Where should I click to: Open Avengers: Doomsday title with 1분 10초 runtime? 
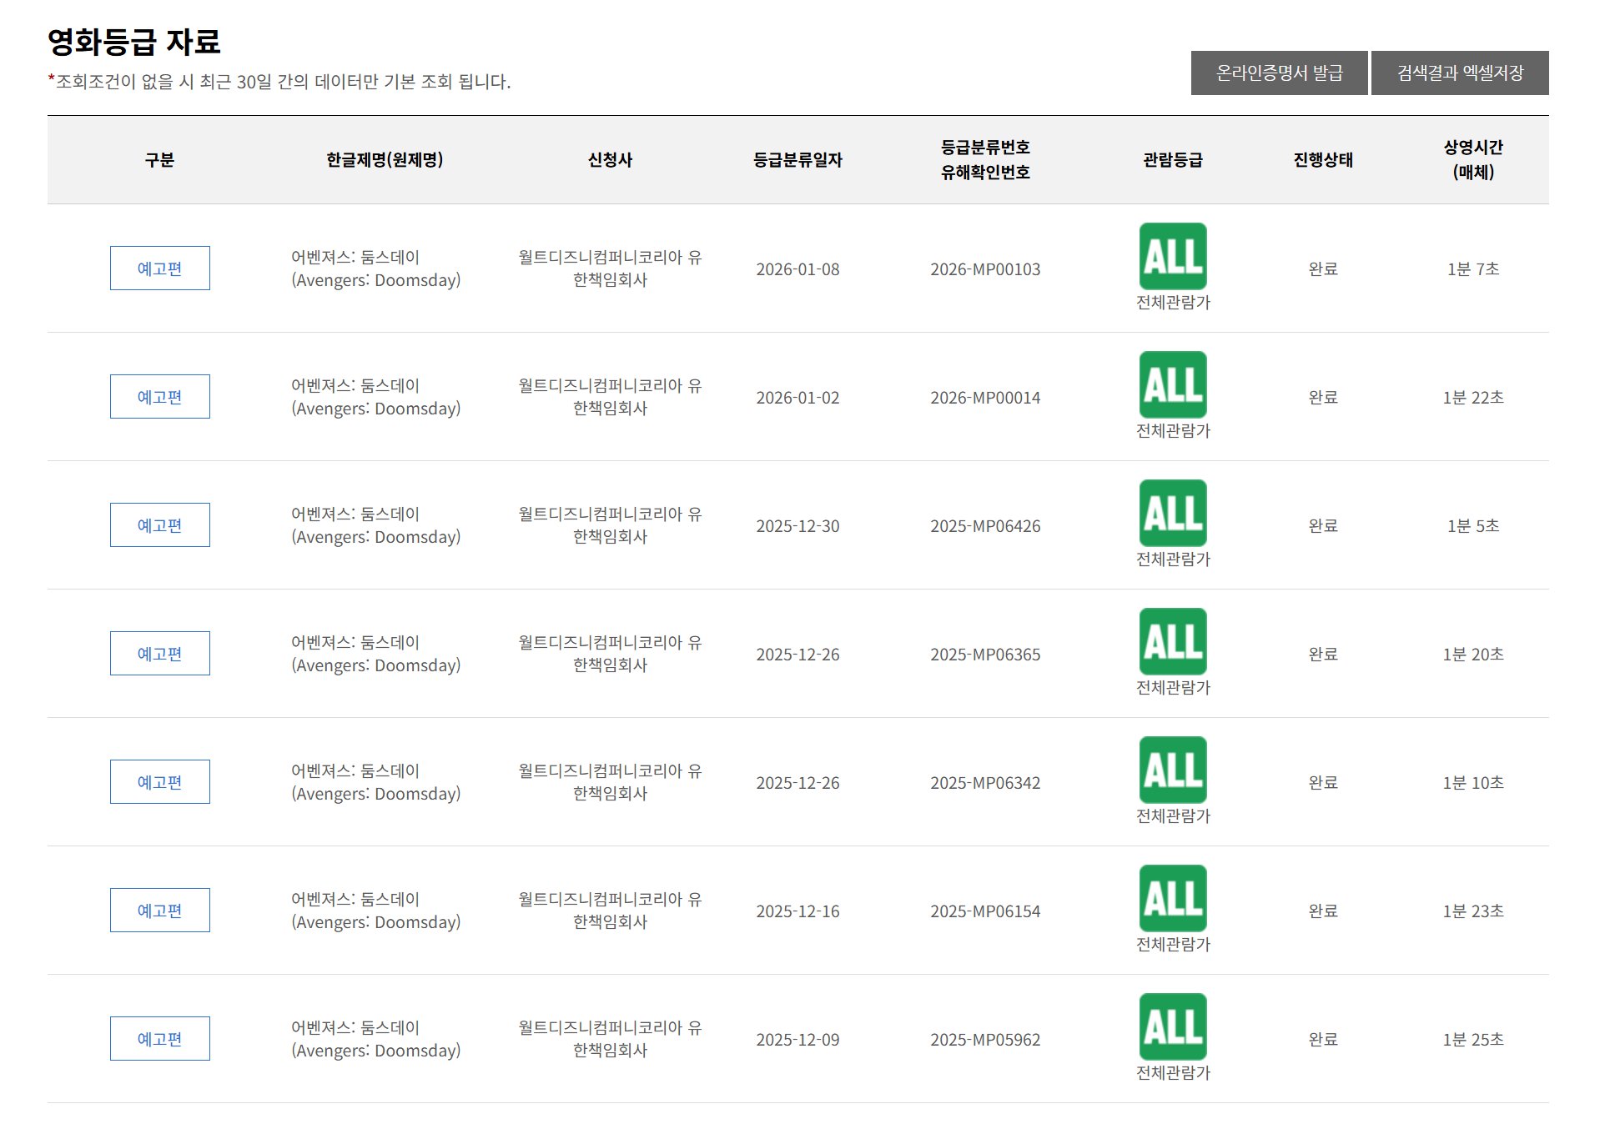375,782
